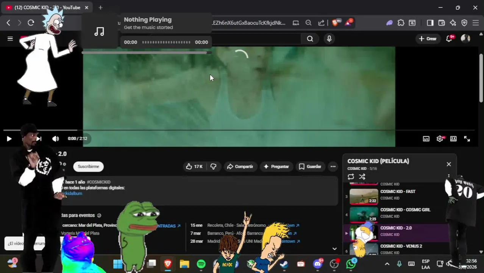Open File Explorer from the taskbar
This screenshot has width=484, height=273.
click(x=184, y=264)
